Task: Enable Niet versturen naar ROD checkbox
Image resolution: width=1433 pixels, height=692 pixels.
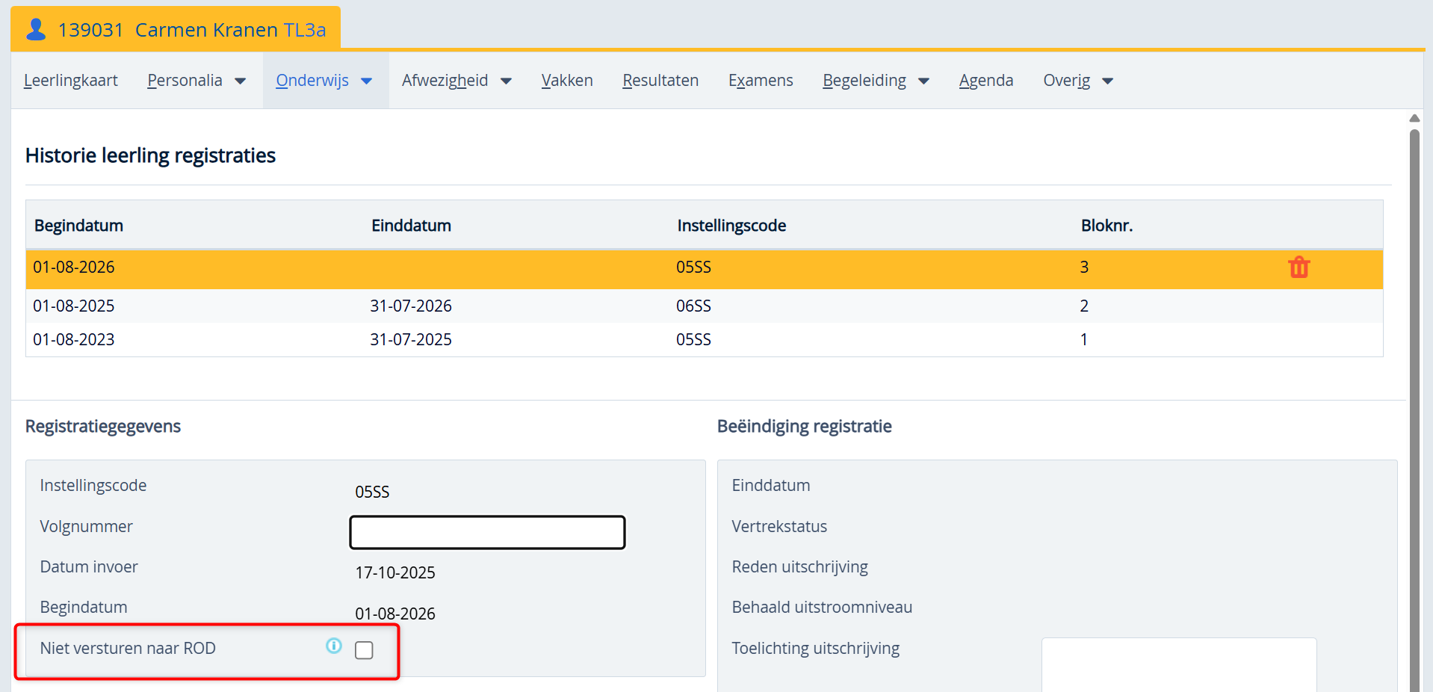Action: coord(364,650)
